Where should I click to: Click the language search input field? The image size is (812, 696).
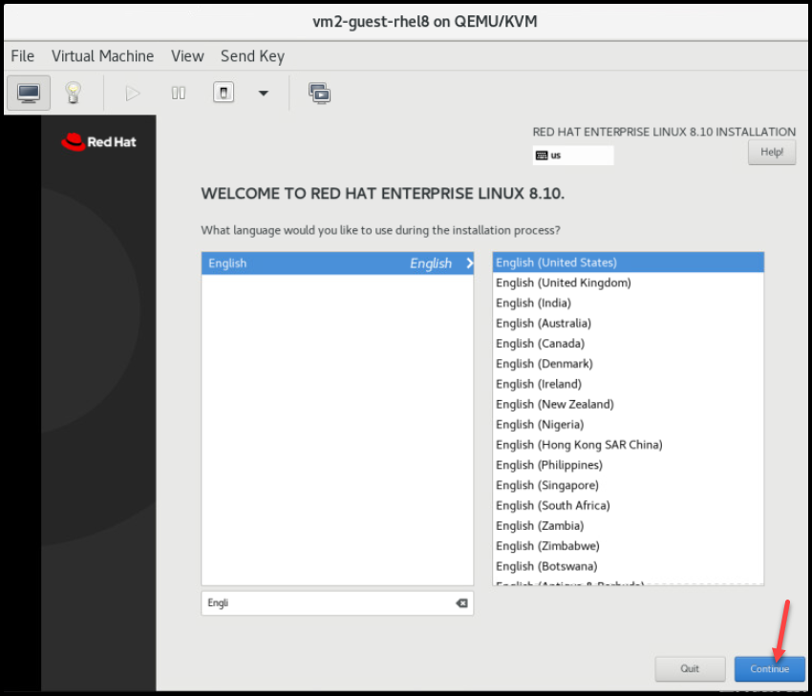click(x=325, y=603)
